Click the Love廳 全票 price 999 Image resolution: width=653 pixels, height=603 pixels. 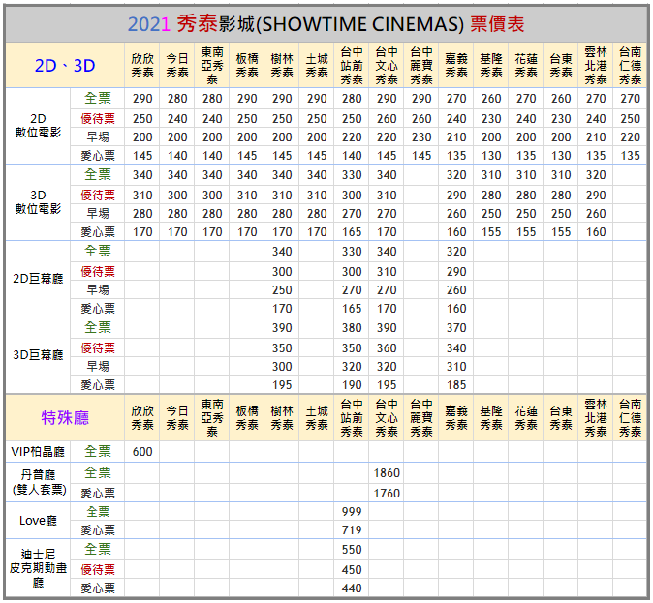pos(352,511)
